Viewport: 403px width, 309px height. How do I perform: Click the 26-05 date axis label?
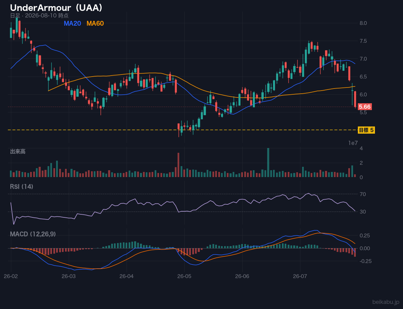coord(184,277)
